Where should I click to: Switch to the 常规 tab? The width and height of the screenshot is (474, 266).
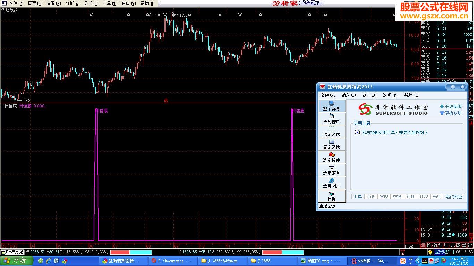coord(384,197)
